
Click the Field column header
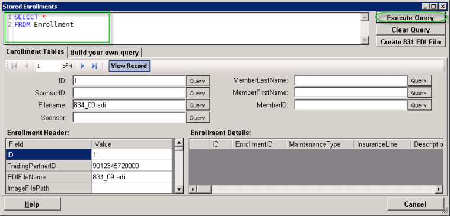(x=49, y=144)
